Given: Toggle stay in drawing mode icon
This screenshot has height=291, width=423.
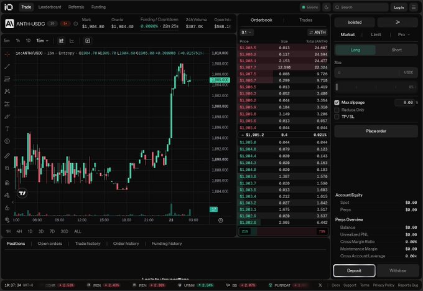Looking at the screenshot, I should [7, 195].
